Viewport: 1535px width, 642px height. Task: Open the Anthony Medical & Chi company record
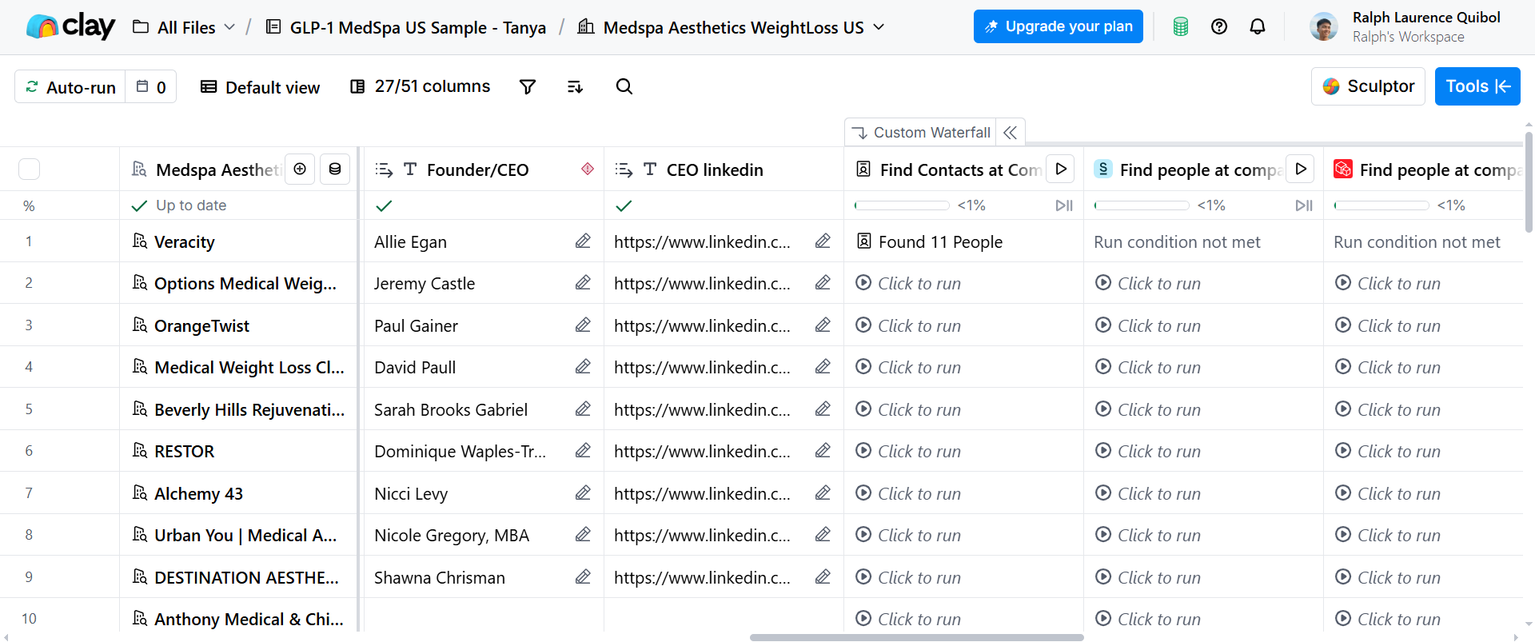(238, 619)
